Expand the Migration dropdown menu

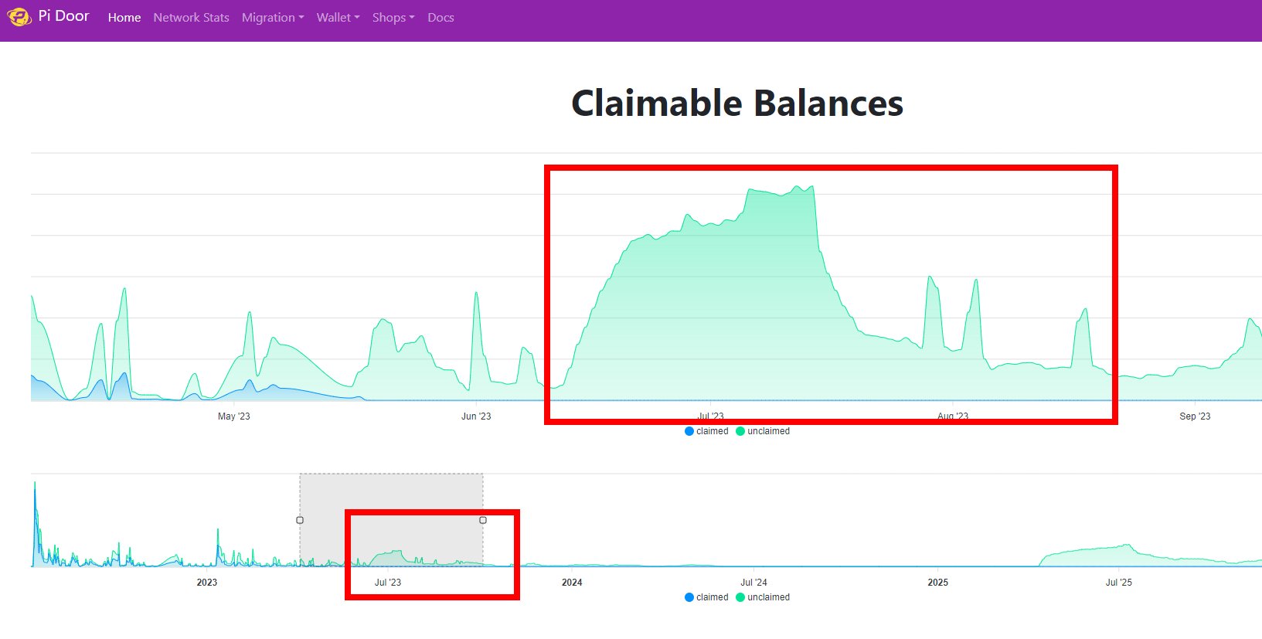[272, 17]
